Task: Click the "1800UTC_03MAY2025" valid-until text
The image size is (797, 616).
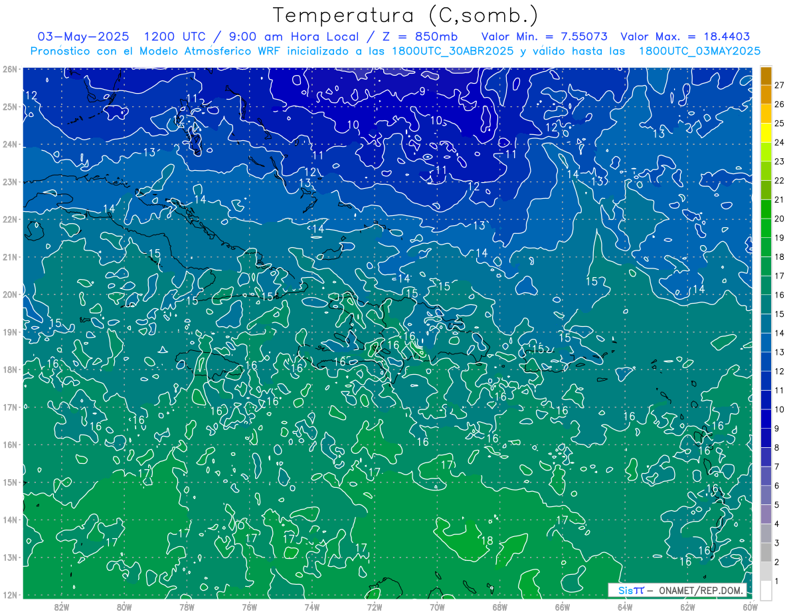Action: [x=699, y=51]
